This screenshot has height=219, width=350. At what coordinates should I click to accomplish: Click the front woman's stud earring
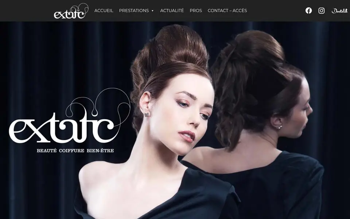pyautogui.click(x=148, y=114)
